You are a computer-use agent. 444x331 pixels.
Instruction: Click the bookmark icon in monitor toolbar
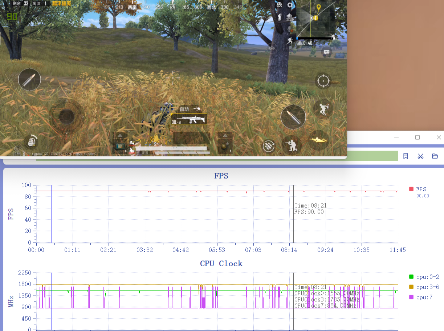click(406, 156)
